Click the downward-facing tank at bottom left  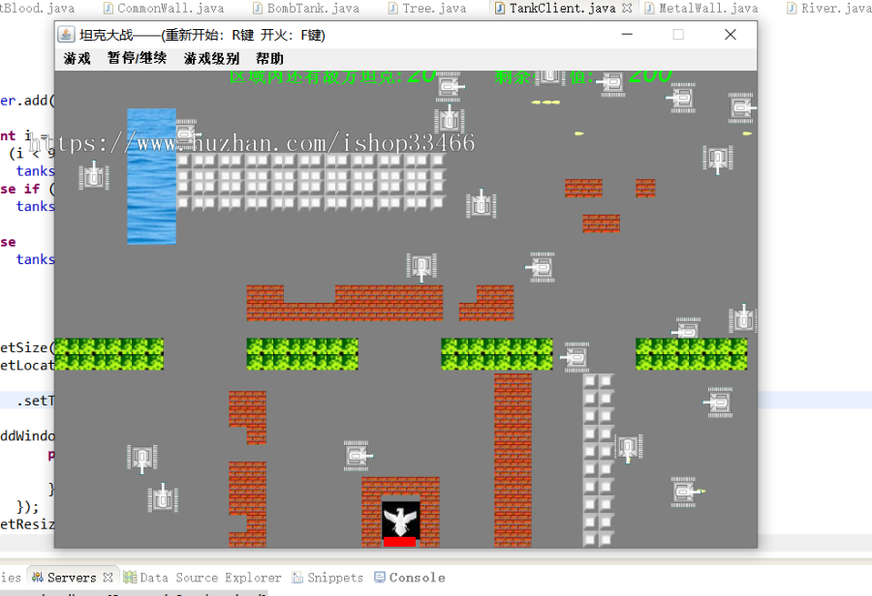(141, 459)
